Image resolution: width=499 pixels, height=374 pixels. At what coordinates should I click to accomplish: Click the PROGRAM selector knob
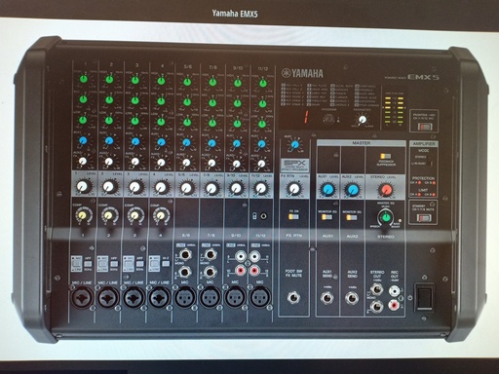(x=329, y=119)
